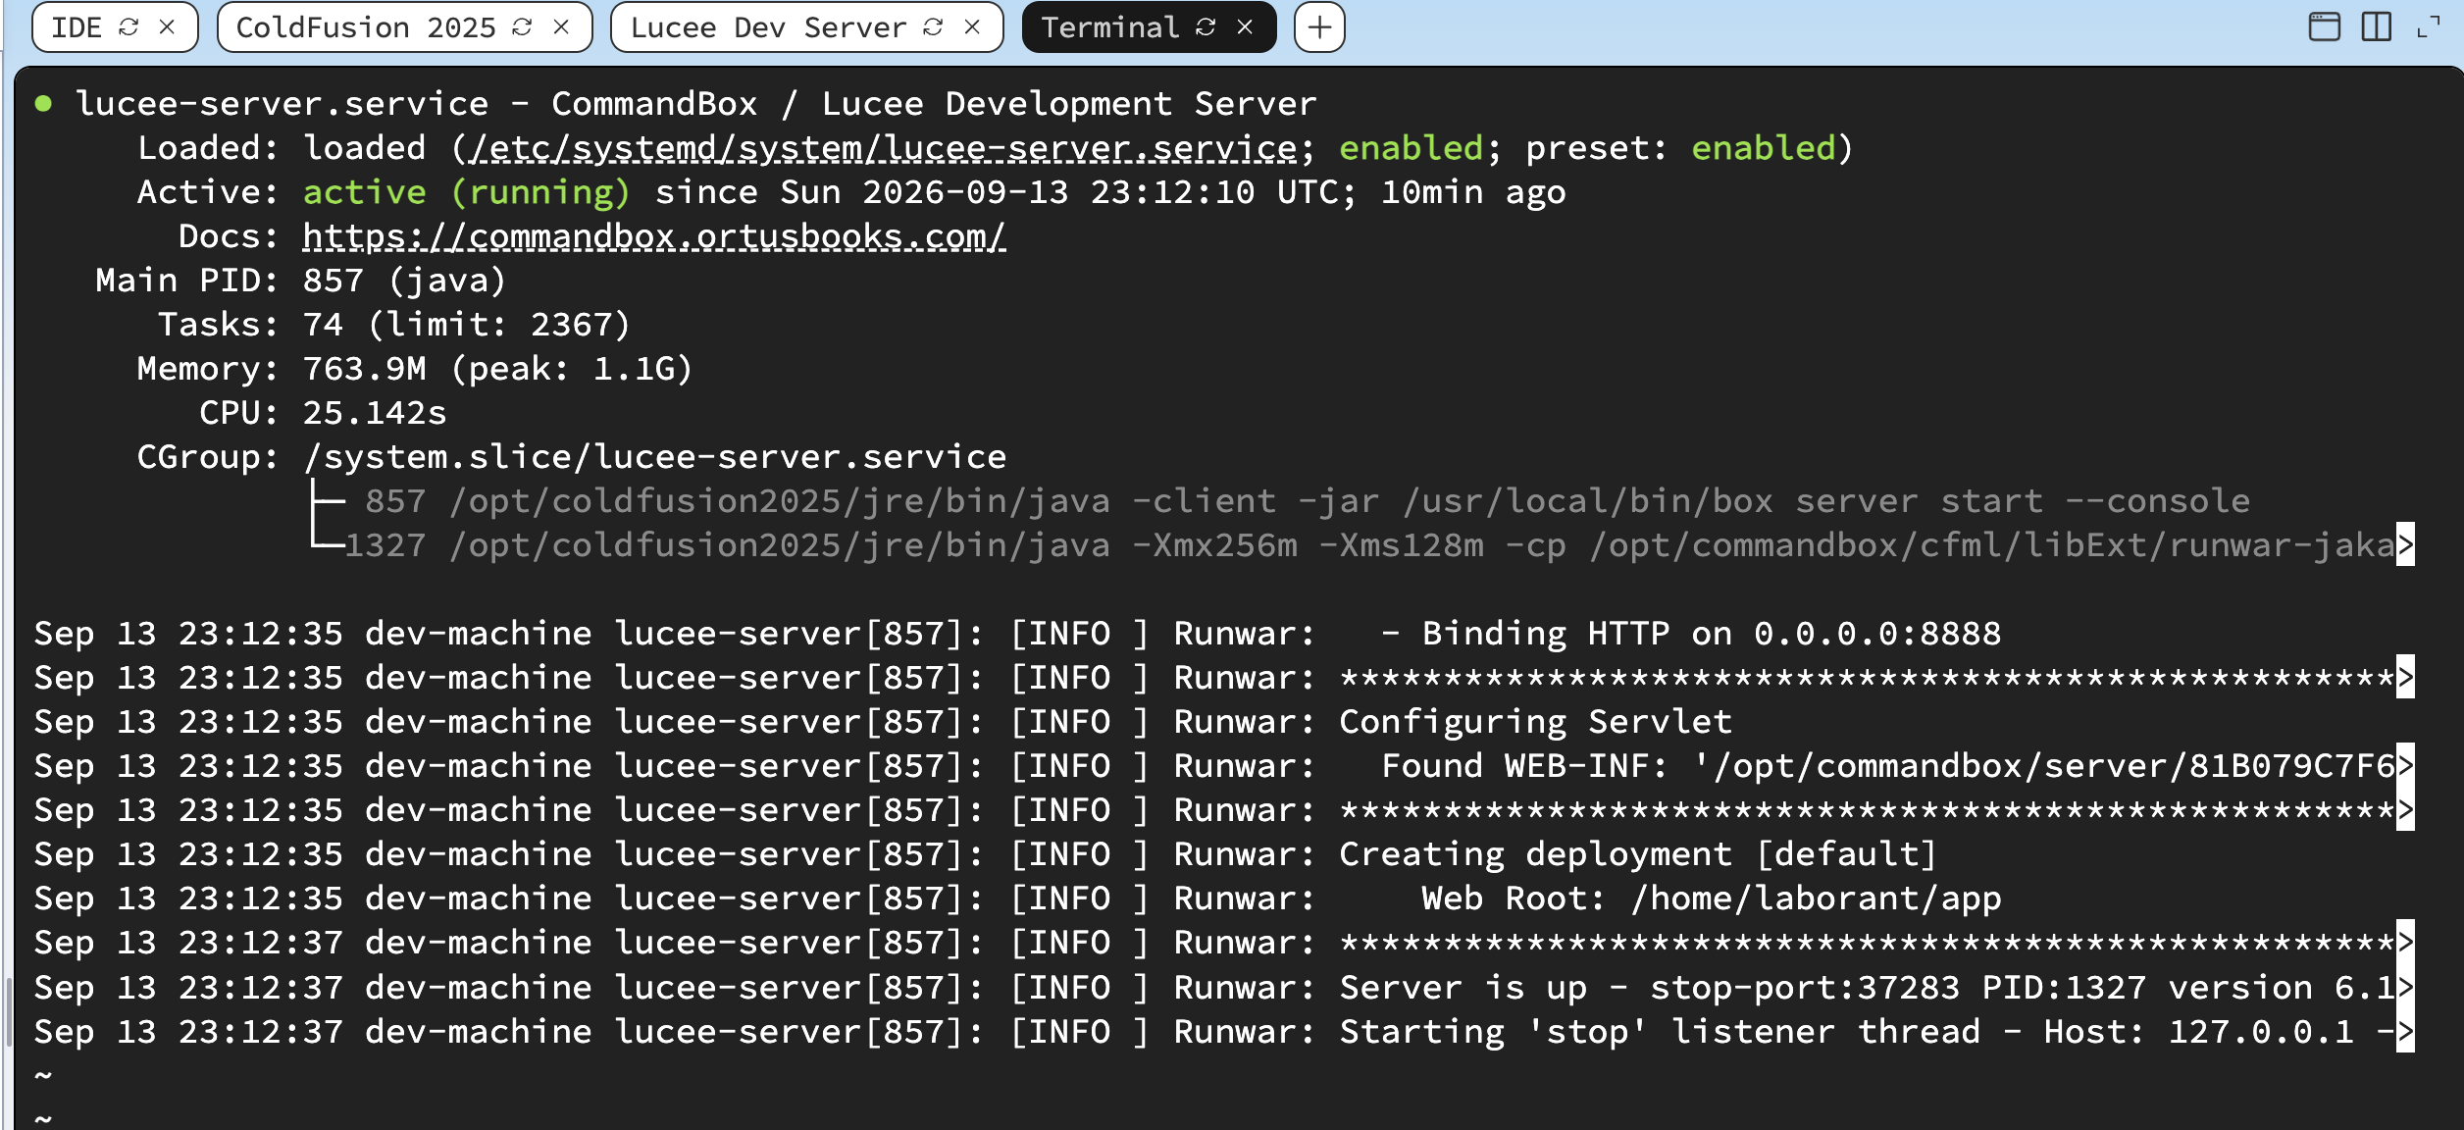Click the process 1327 java -Xmx256m line

coord(1369,545)
